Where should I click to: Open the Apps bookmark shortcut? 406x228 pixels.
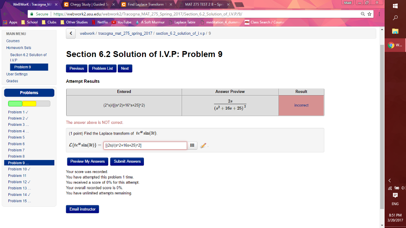(x=10, y=22)
